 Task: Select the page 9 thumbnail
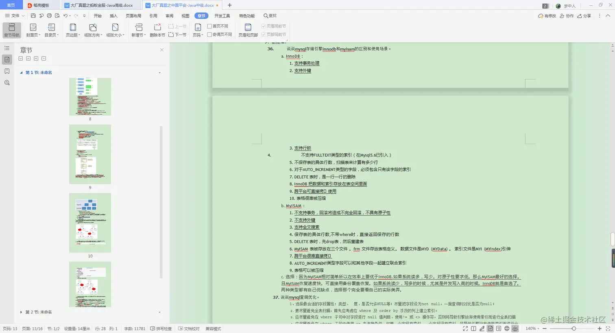pos(90,154)
